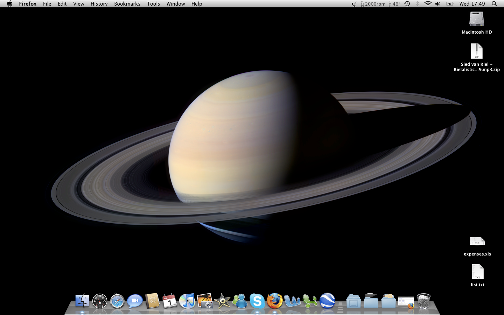504x315 pixels.
Task: Open the first folder stack in the Dock
Action: (x=353, y=301)
